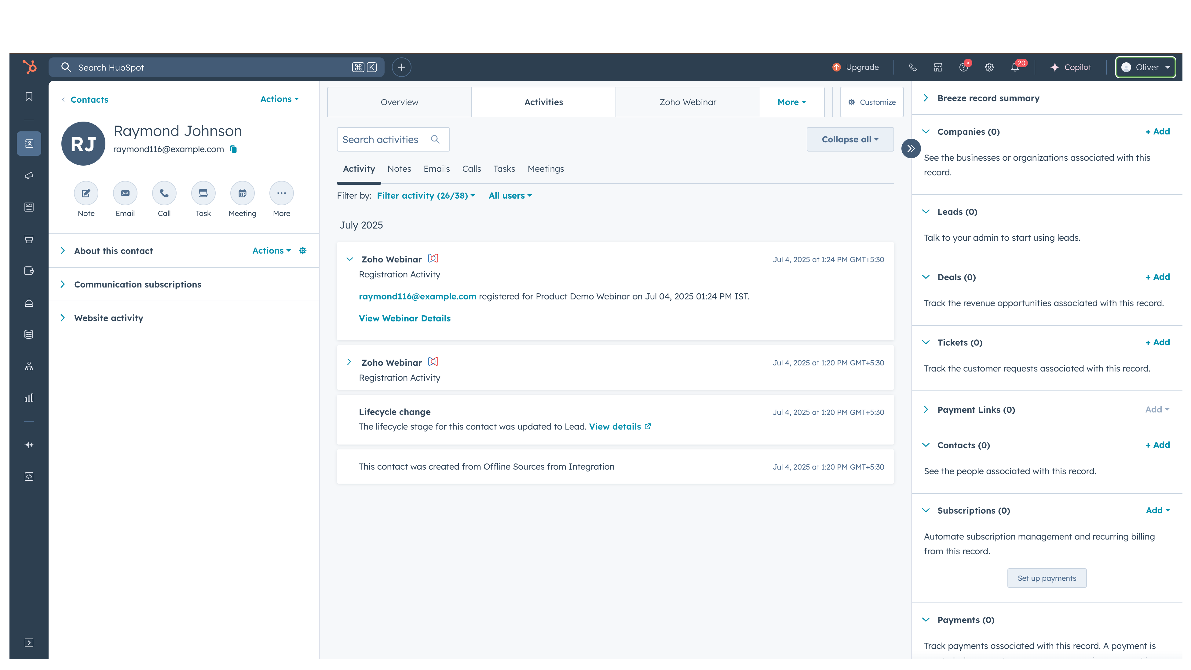1191x670 pixels.
Task: Click the Note action icon
Action: pos(86,193)
